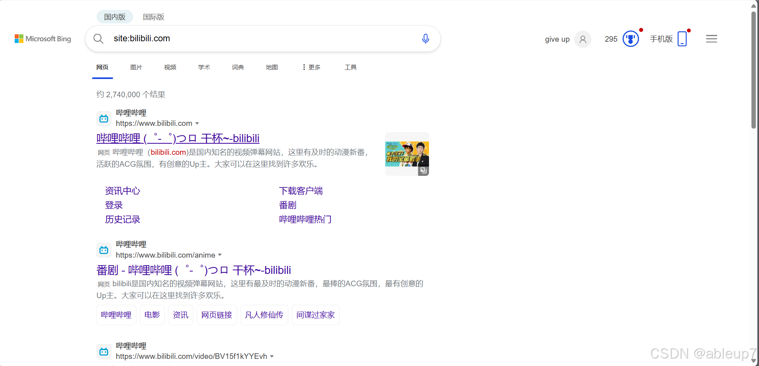This screenshot has width=759, height=366.
Task: Expand dropdown arrow next to bilibili.com/anime URL
Action: 220,255
